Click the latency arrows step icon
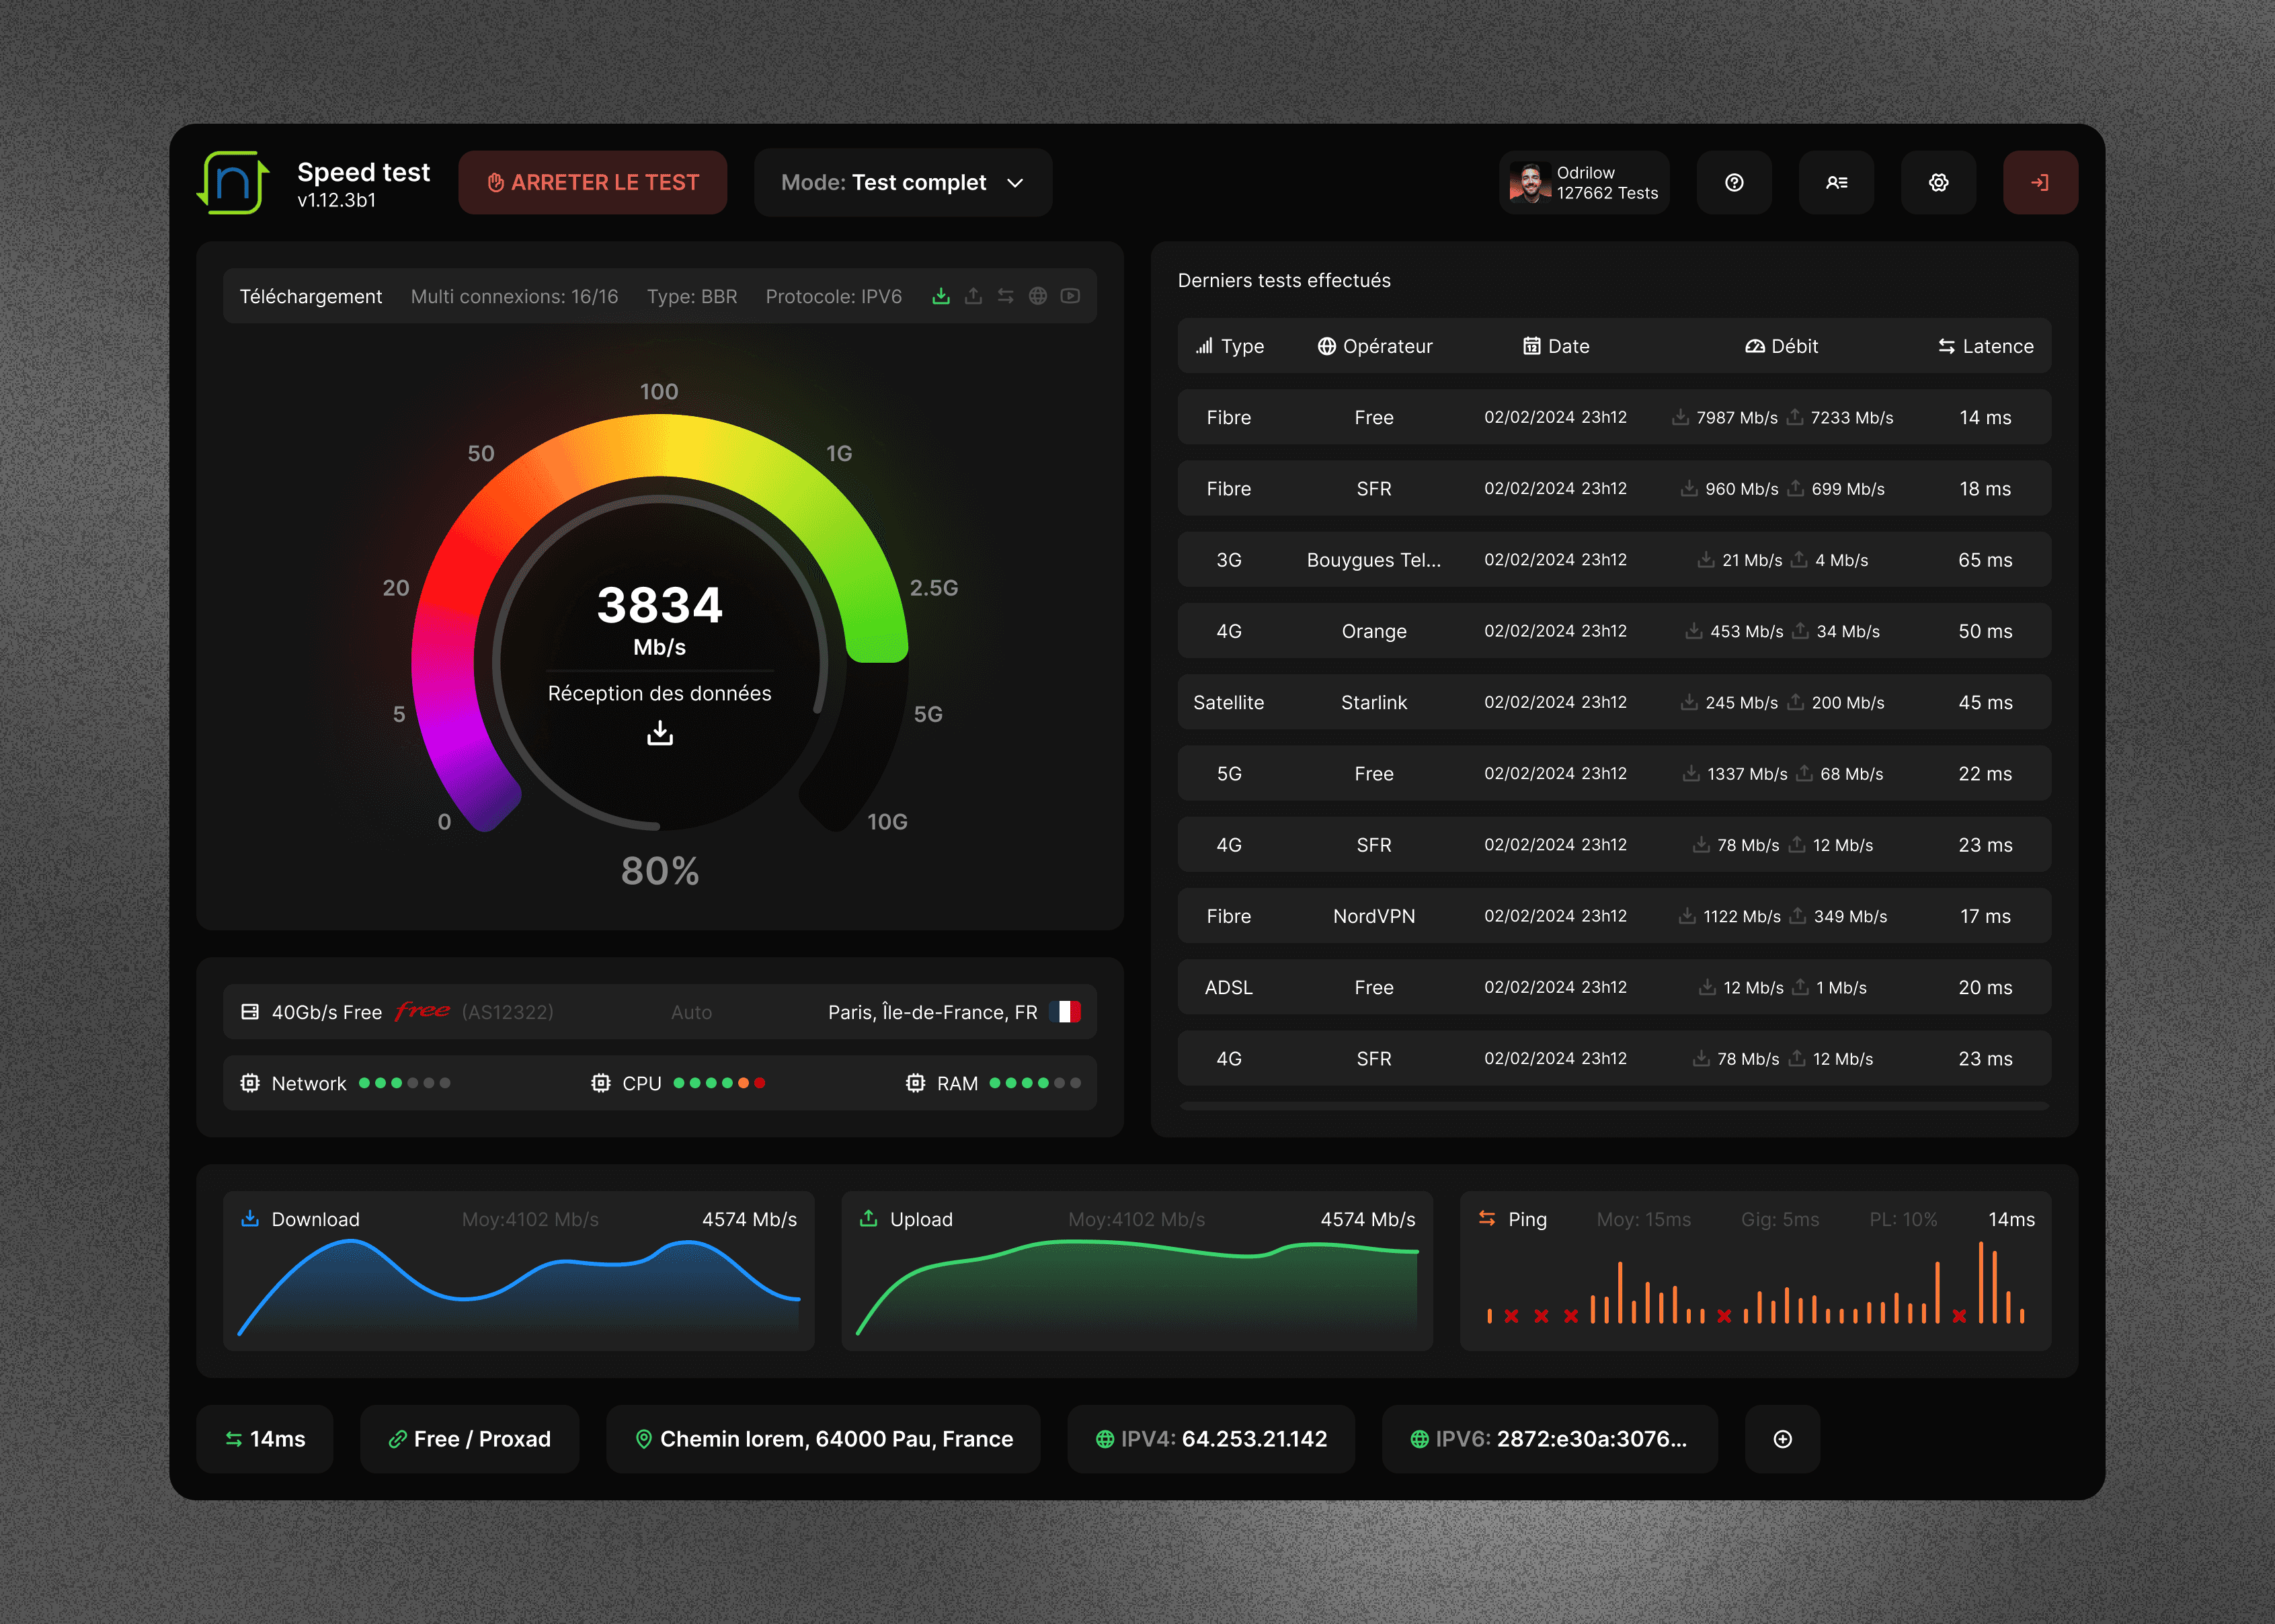The image size is (2275, 1624). 1005,296
